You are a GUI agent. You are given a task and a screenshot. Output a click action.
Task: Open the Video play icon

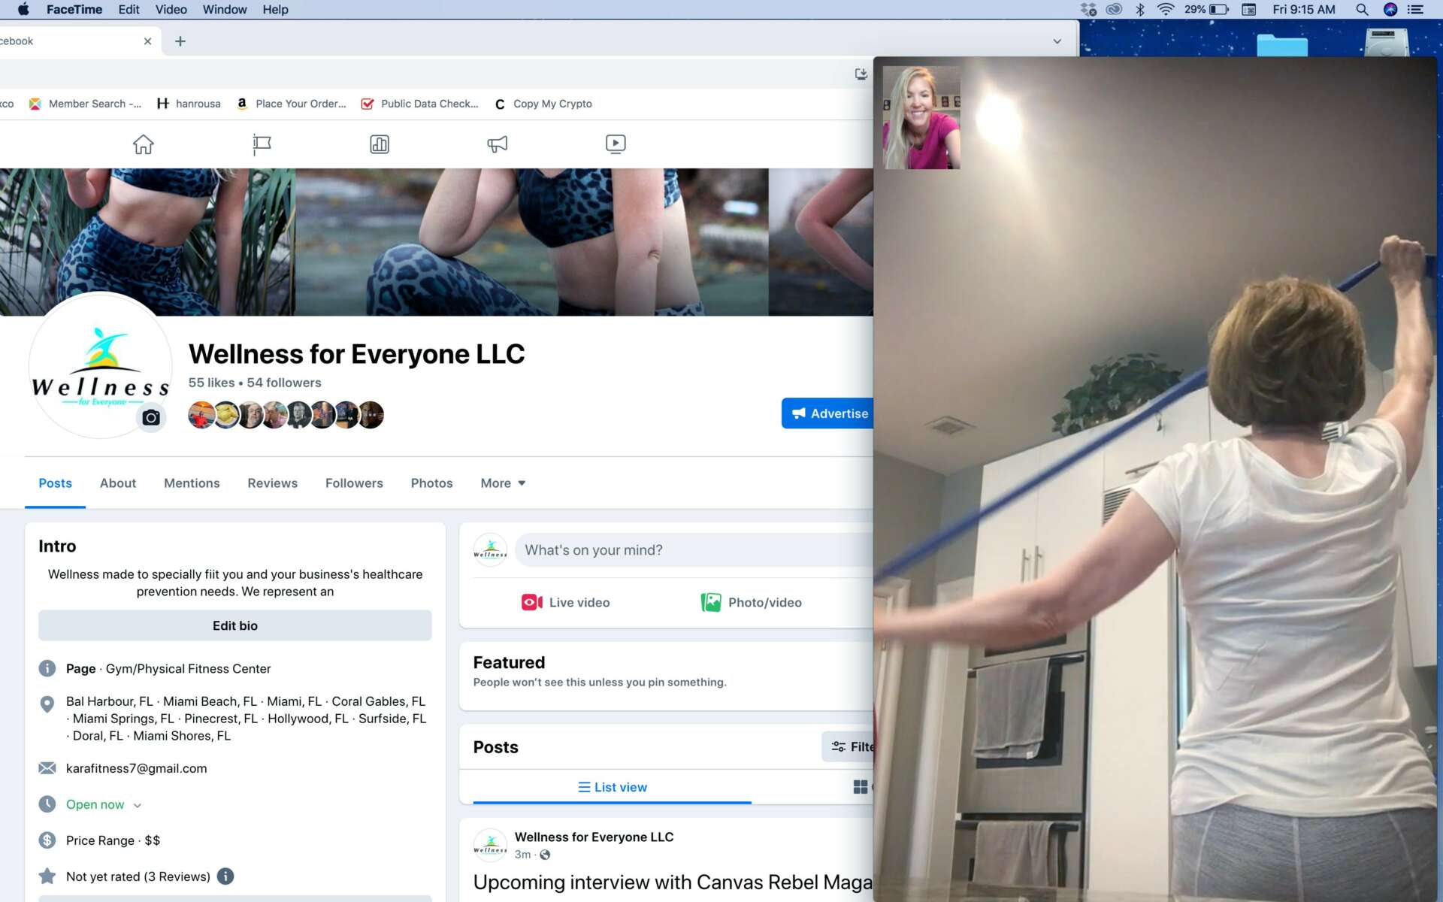(x=615, y=144)
